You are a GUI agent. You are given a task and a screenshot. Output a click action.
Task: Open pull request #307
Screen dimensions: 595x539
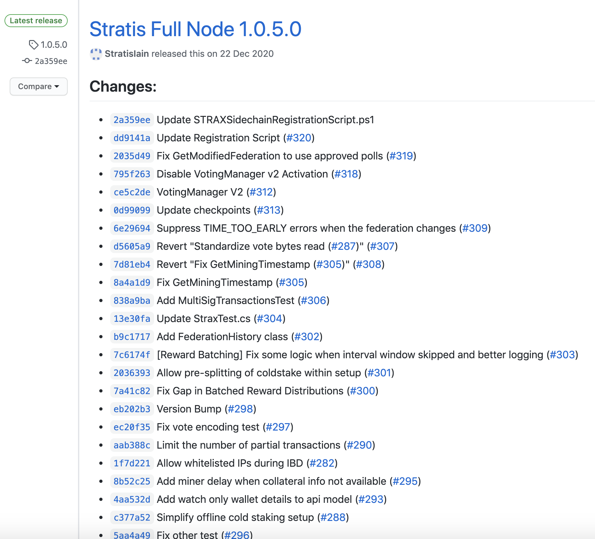click(382, 246)
